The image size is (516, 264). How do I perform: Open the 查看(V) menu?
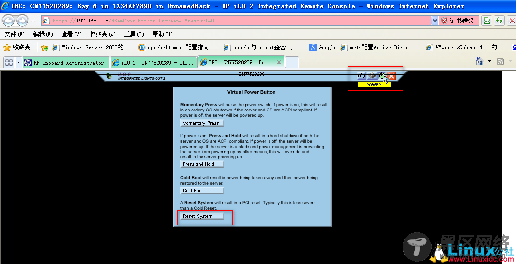pos(71,34)
